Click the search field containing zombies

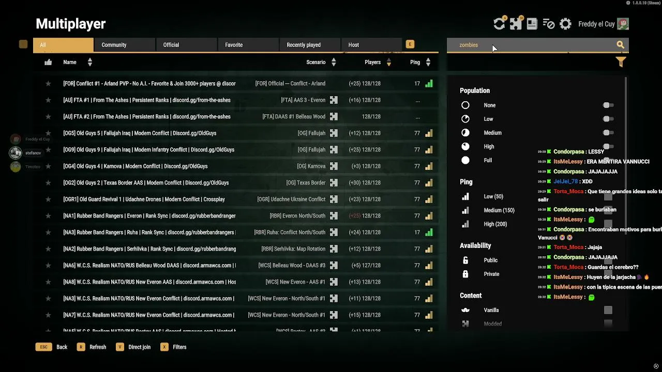[x=538, y=45]
